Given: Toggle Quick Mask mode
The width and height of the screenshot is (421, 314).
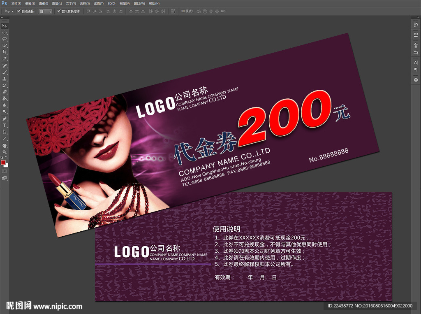Looking at the screenshot, I should pyautogui.click(x=5, y=171).
